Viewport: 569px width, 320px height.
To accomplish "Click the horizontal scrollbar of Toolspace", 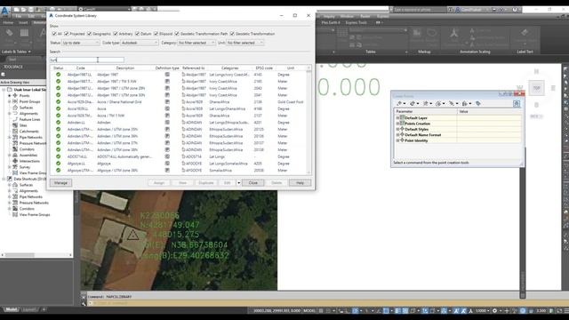I will pos(36,255).
